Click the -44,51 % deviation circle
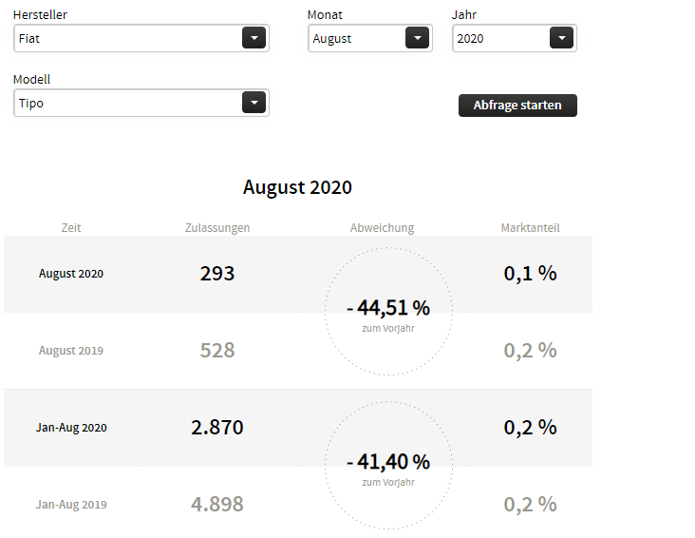 [388, 312]
